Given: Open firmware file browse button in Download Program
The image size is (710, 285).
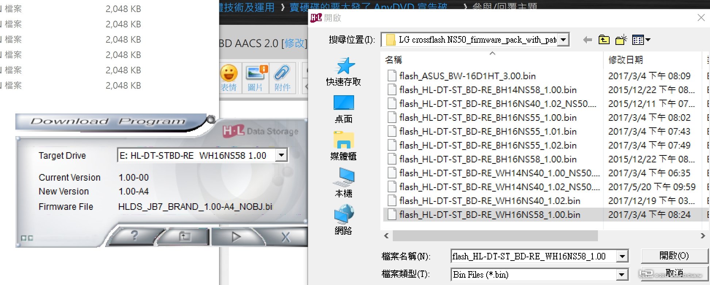Looking at the screenshot, I should (x=185, y=236).
